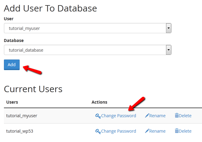Select Change Password text for tutorial_myuser
The image size is (202, 142).
point(119,116)
